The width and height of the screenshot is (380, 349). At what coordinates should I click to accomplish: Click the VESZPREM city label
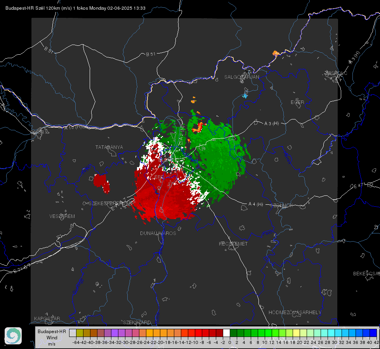click(62, 216)
